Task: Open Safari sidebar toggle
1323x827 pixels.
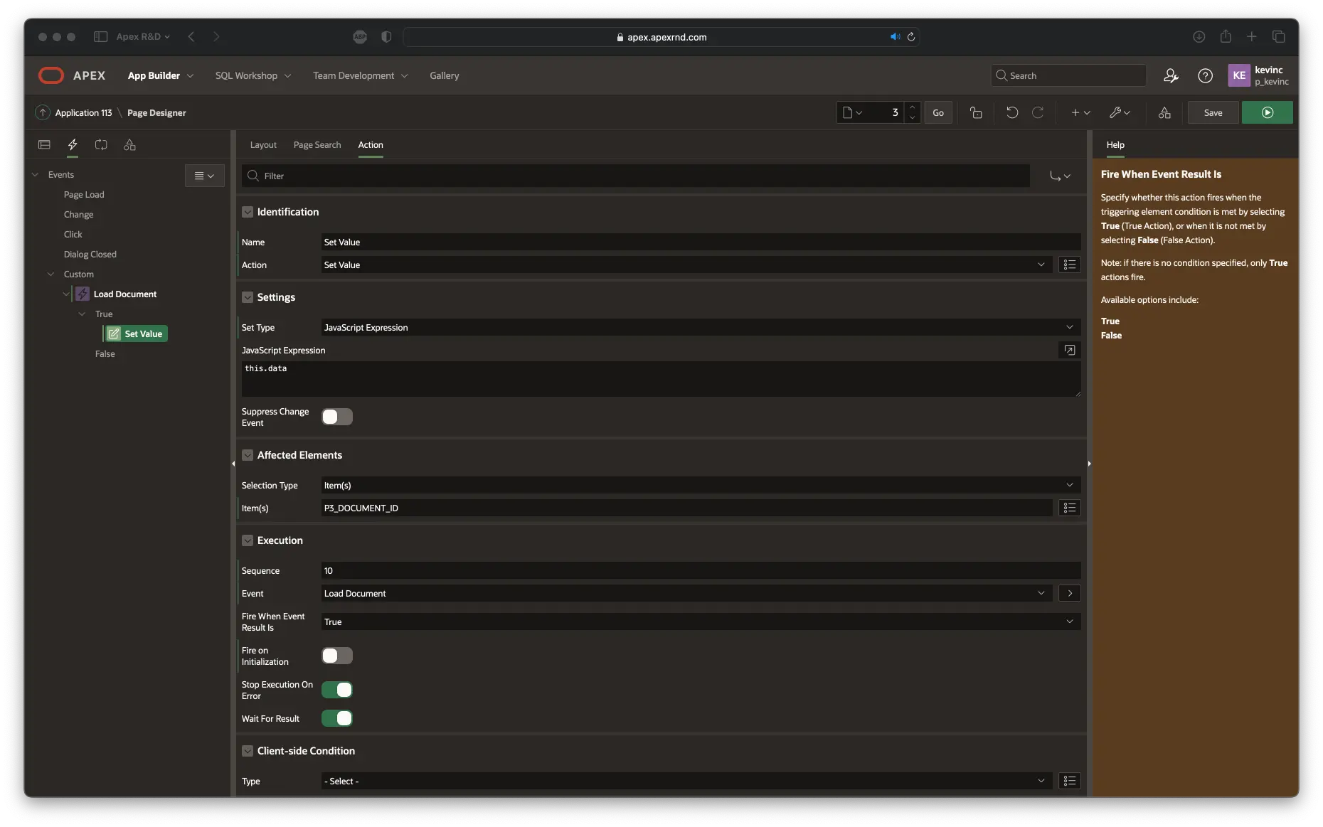Action: tap(100, 36)
